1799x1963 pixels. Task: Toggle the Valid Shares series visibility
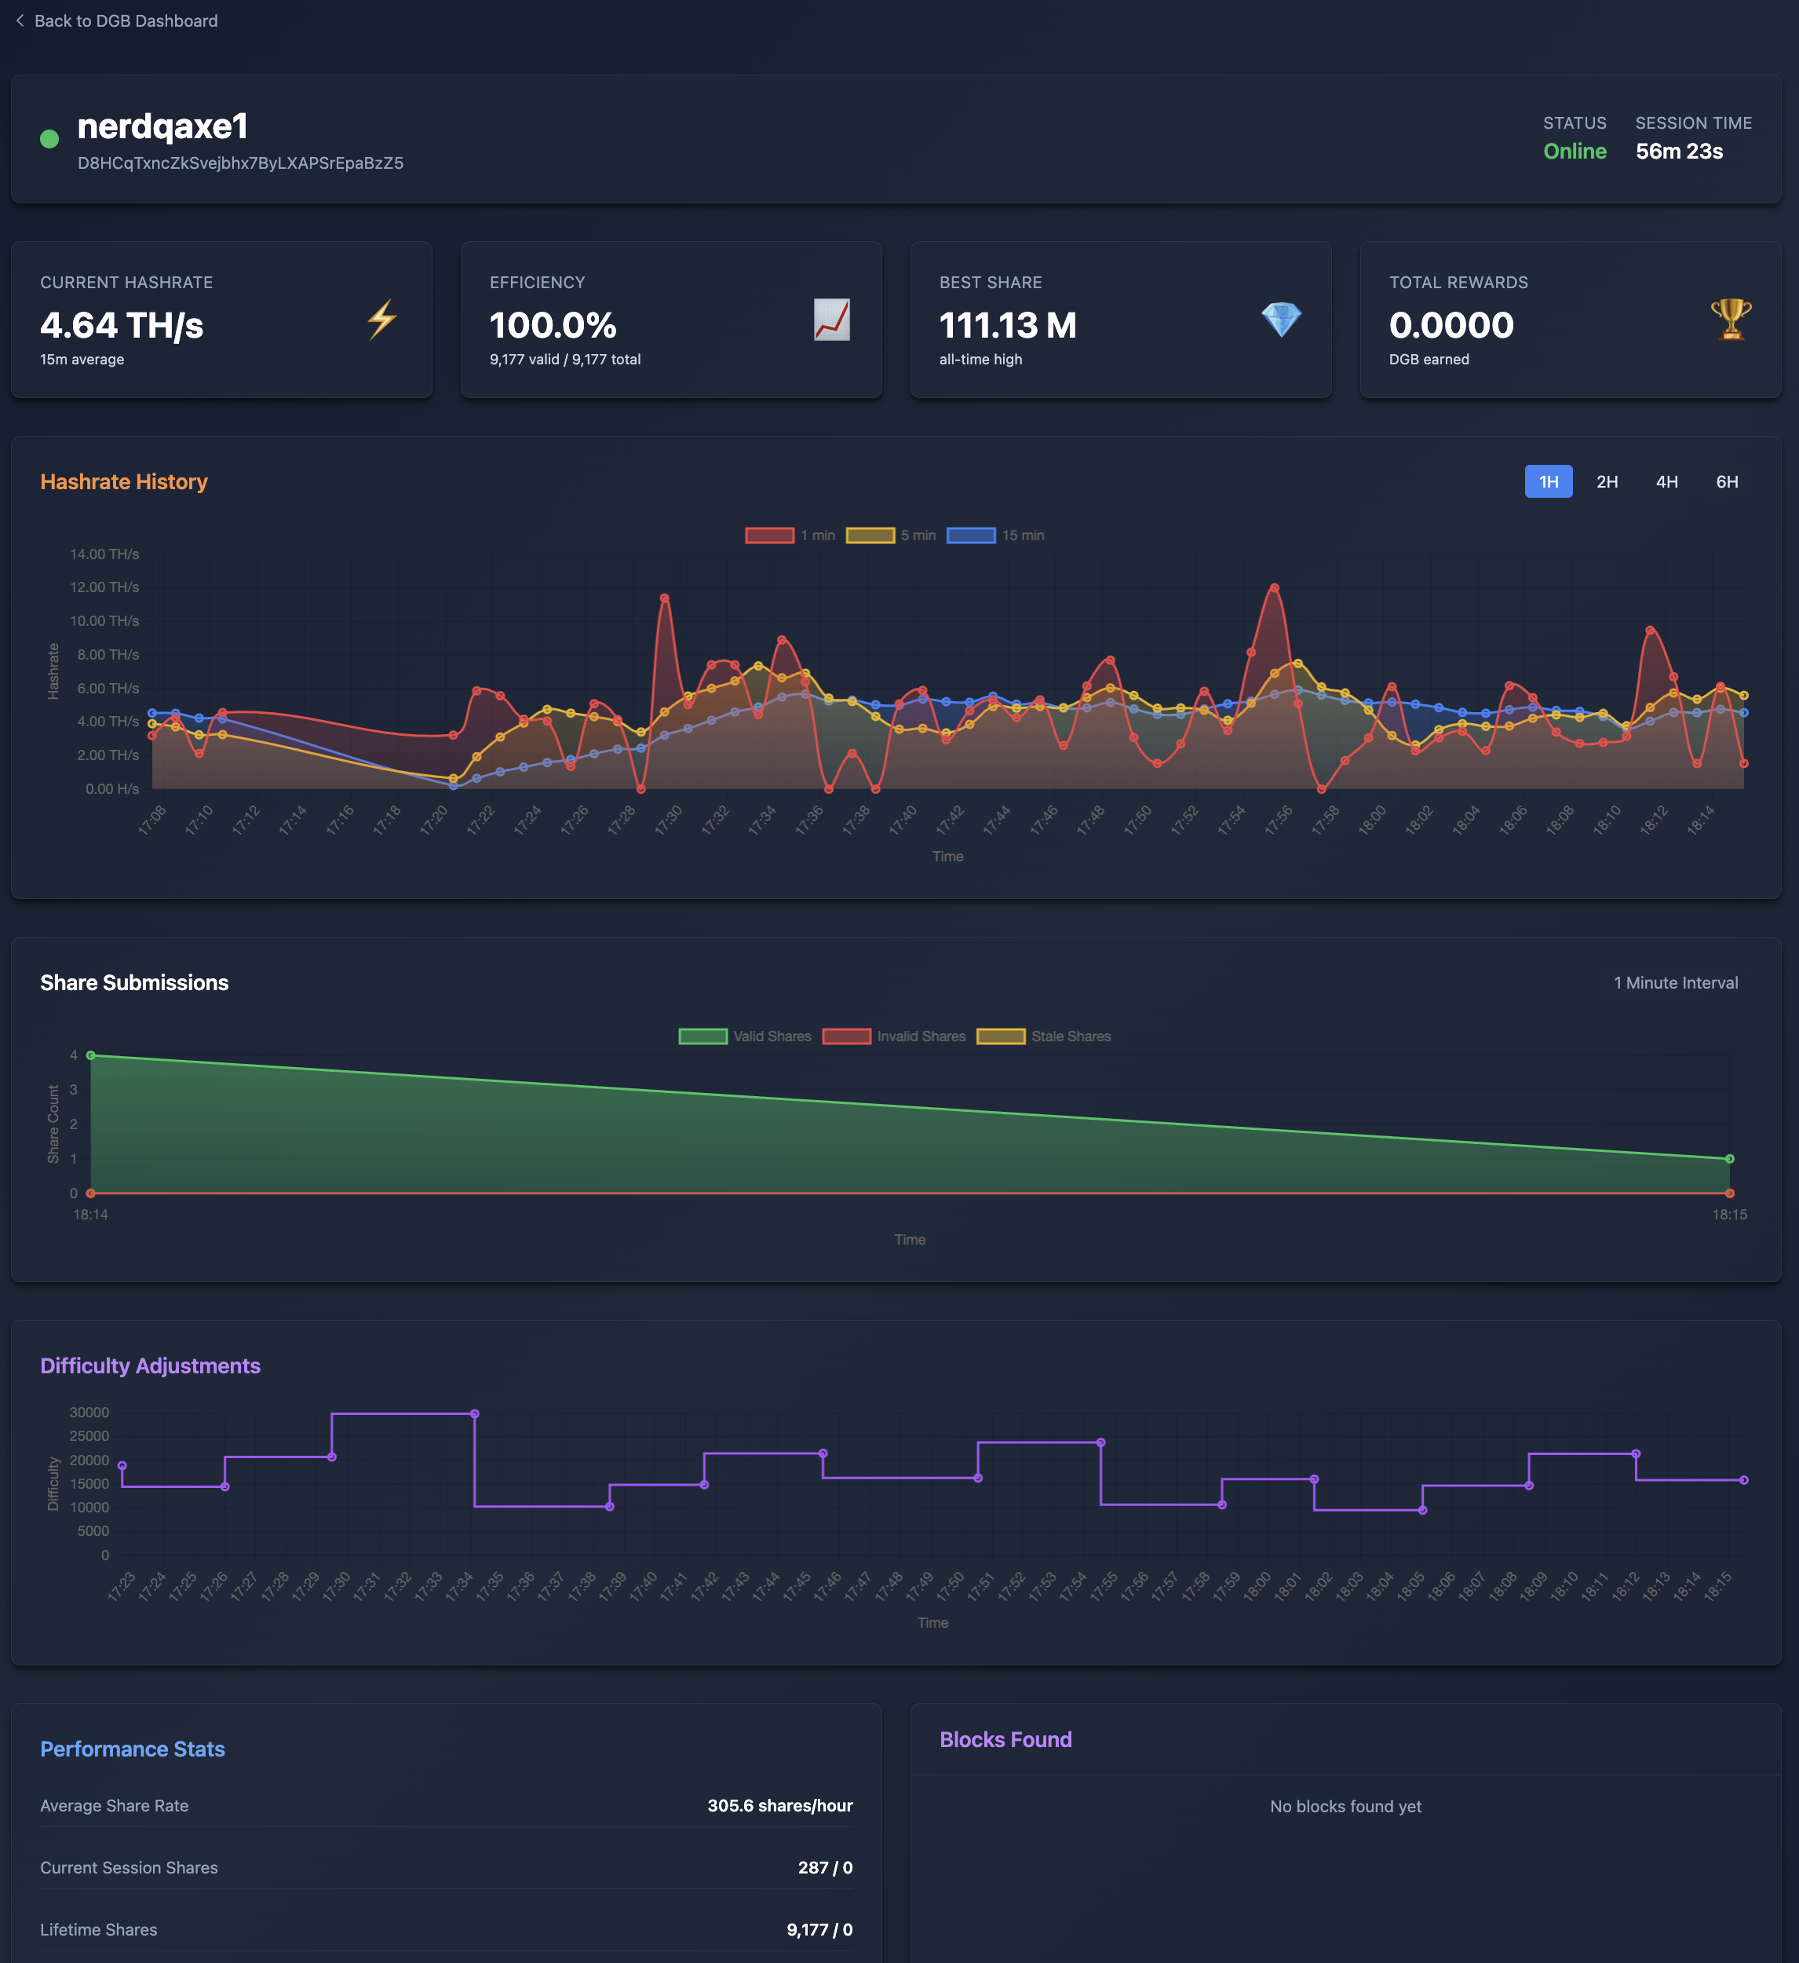tap(701, 1036)
